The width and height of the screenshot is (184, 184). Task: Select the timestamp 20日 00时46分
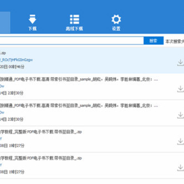click(12, 67)
